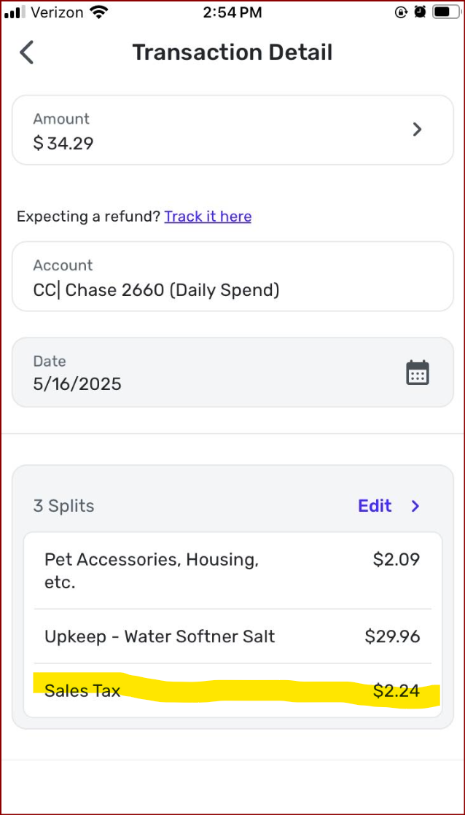The width and height of the screenshot is (465, 815).
Task: Tap the $34.29 amount value
Action: tap(63, 143)
